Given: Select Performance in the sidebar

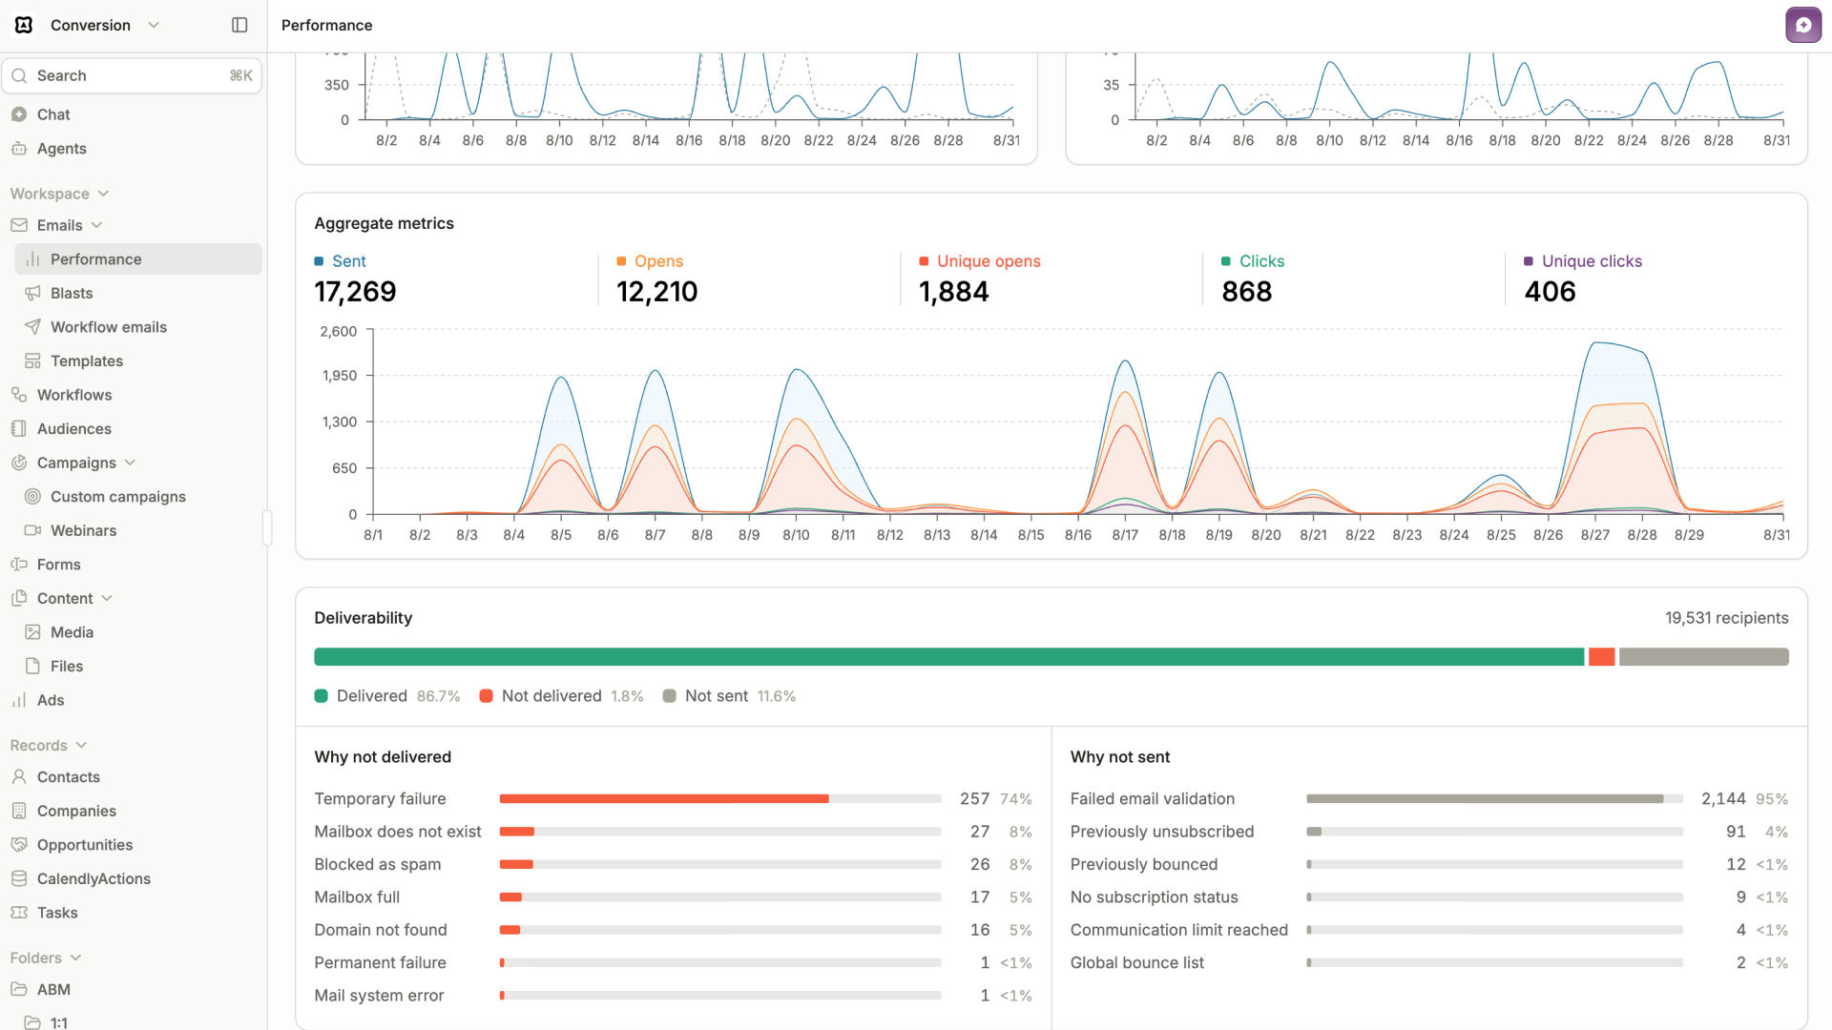Looking at the screenshot, I should (x=138, y=259).
